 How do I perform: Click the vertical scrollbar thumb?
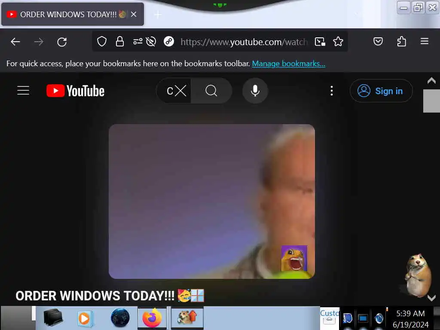pyautogui.click(x=431, y=101)
